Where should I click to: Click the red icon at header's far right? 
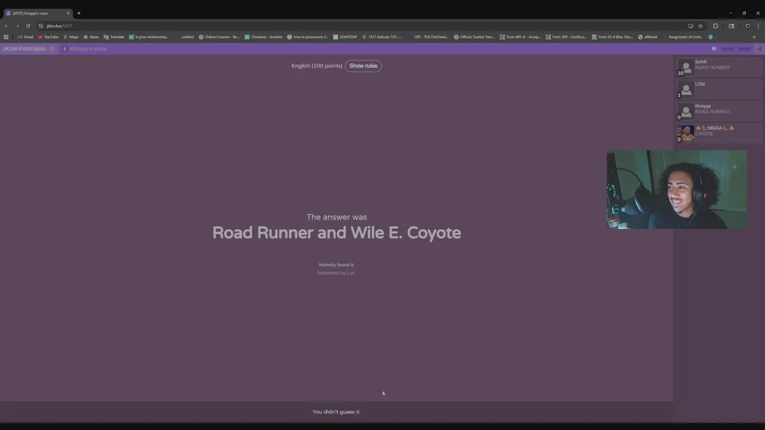pos(759,49)
